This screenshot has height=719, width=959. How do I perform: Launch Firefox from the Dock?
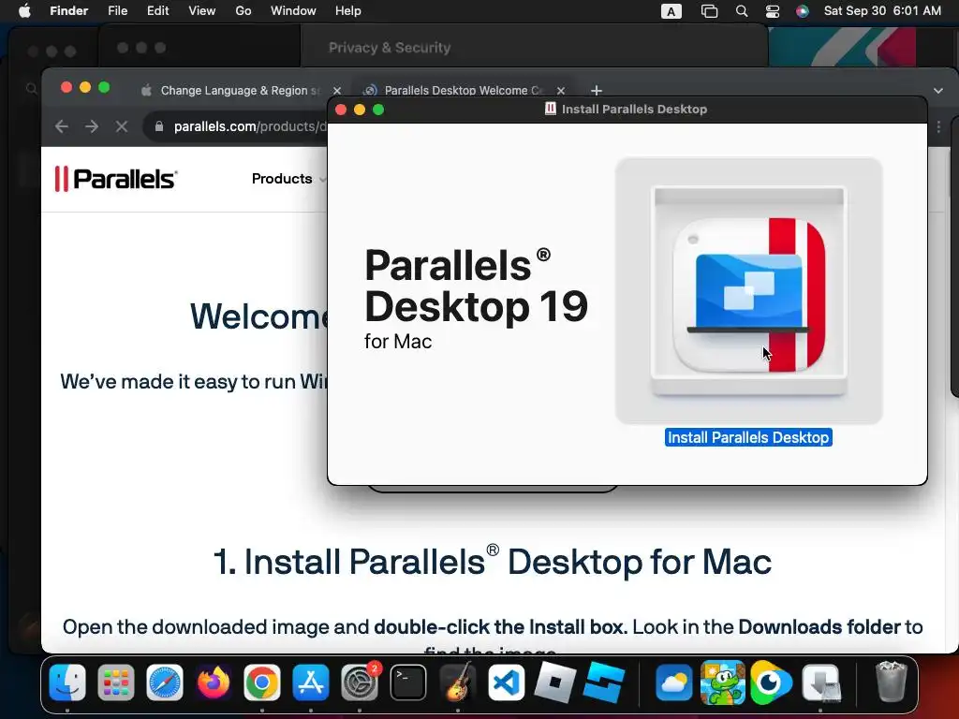[214, 682]
